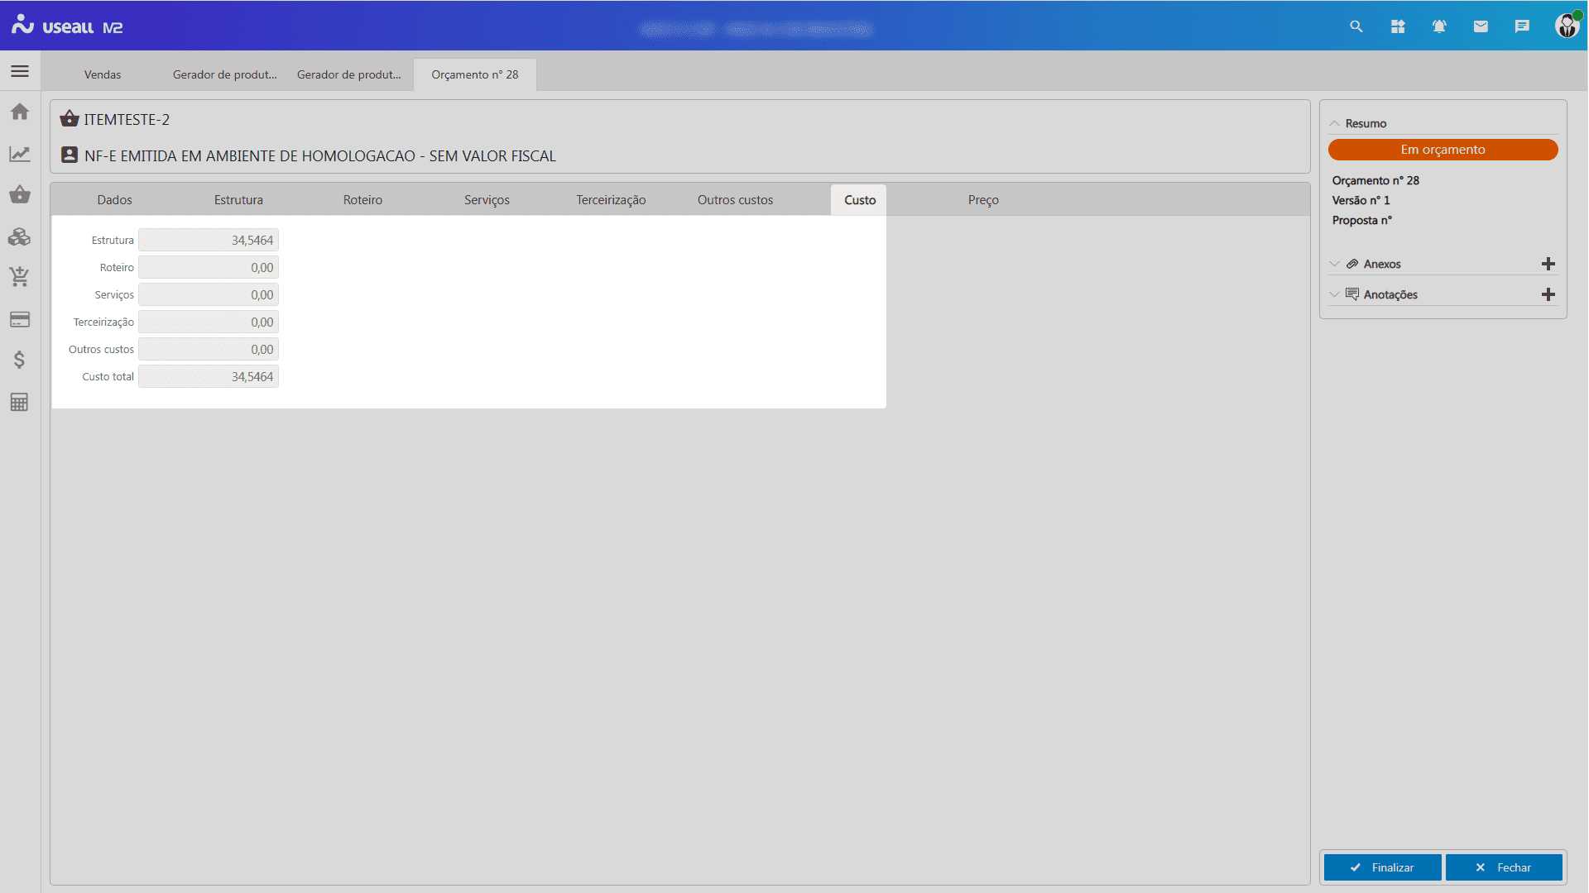Screen dimensions: 1589x893
Task: Click the Fechar button
Action: pyautogui.click(x=1504, y=867)
